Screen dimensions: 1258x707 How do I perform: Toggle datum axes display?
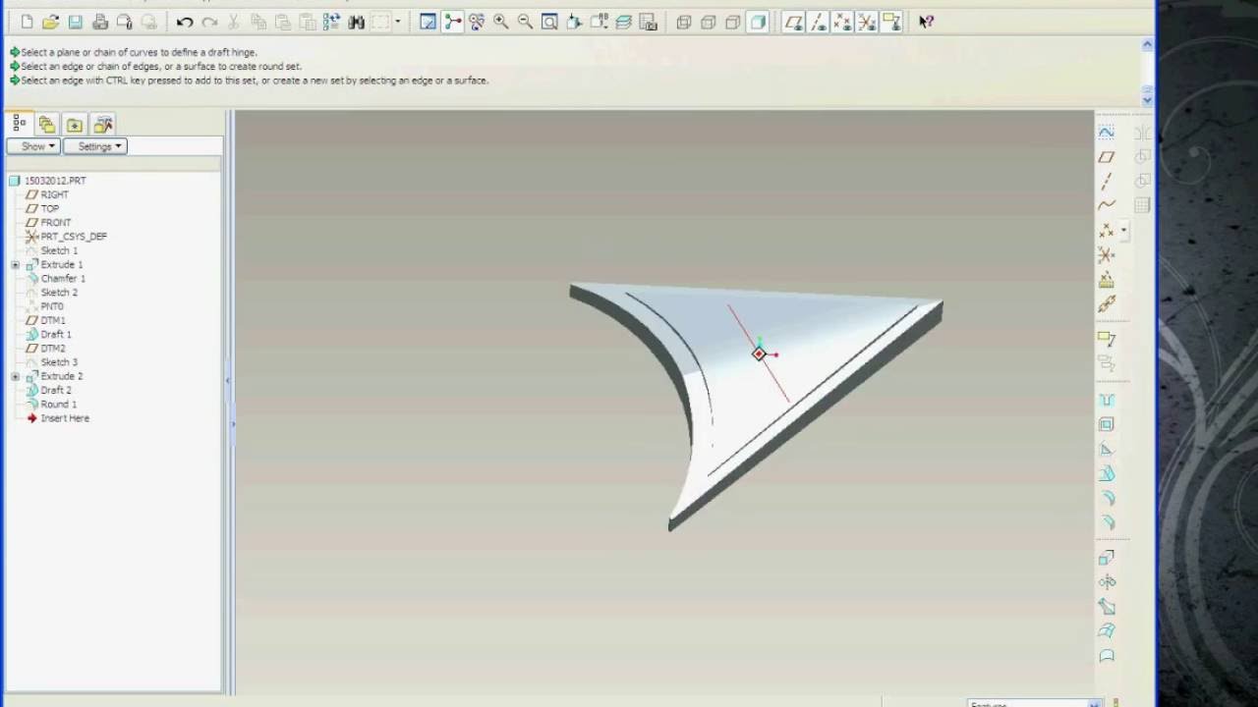[819, 22]
